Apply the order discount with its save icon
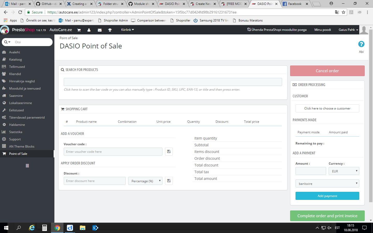Screen dimensions: 373x233 point(169,181)
